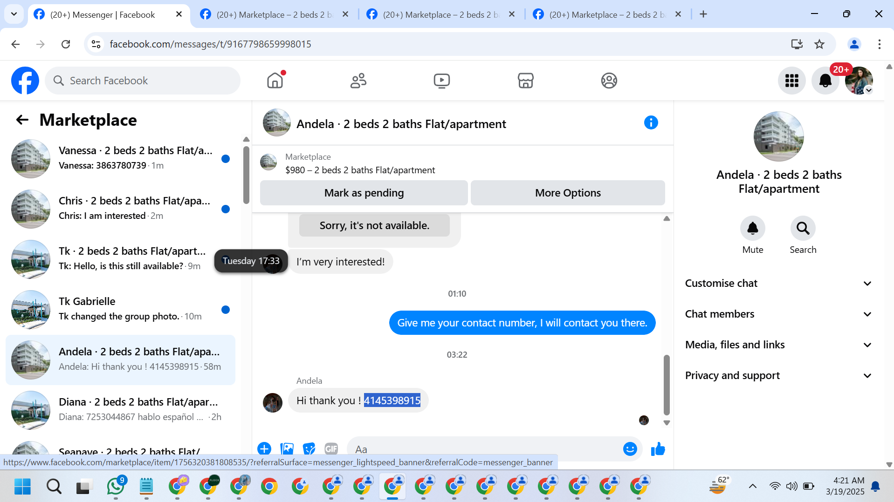Image resolution: width=894 pixels, height=502 pixels.
Task: Open Vanessa's conversation in the list
Action: click(x=120, y=158)
